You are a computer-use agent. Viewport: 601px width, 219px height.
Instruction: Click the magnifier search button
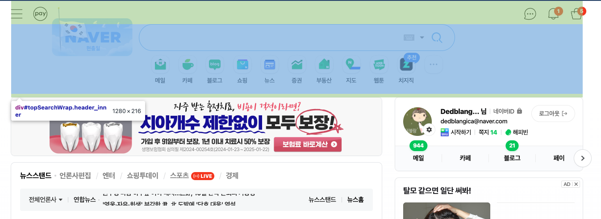click(x=437, y=38)
